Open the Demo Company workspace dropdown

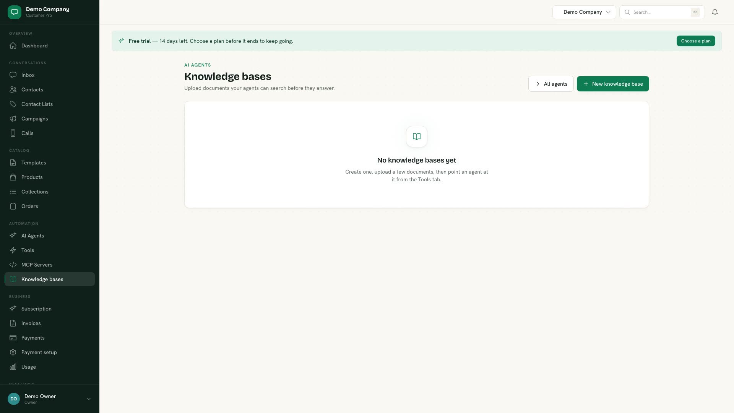[x=584, y=12]
